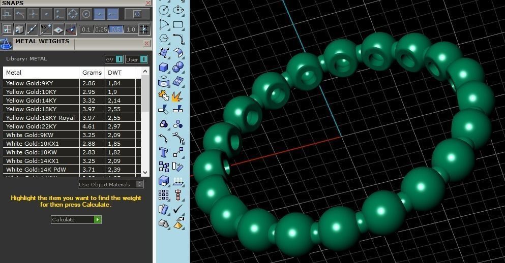Toggle the Intersection snap
Image resolution: width=505 pixels, height=263 pixels.
[33, 14]
